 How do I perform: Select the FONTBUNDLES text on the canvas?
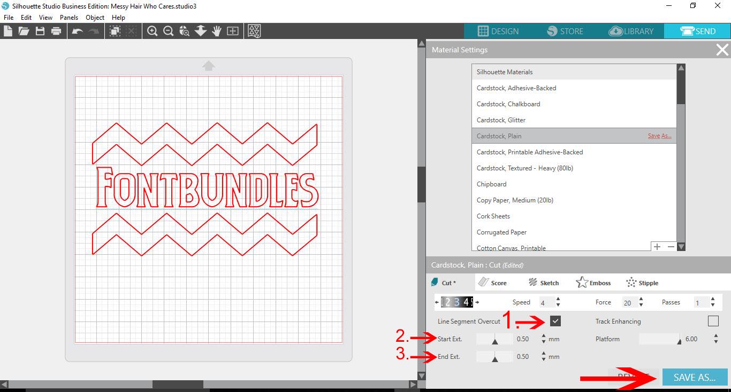pos(207,187)
